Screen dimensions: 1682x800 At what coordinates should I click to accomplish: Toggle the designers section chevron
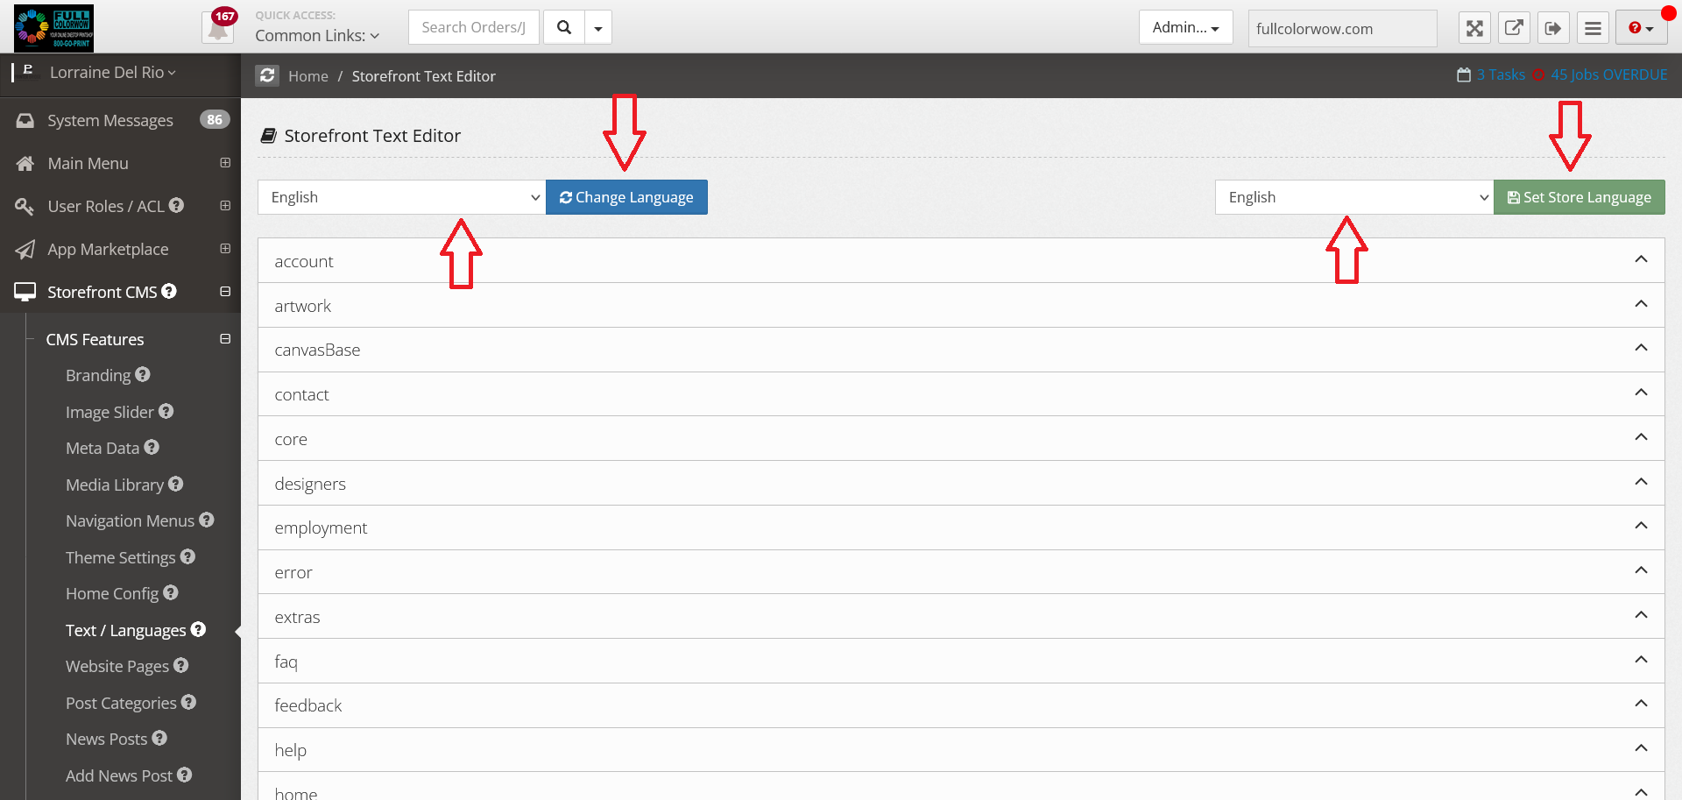(x=1641, y=482)
